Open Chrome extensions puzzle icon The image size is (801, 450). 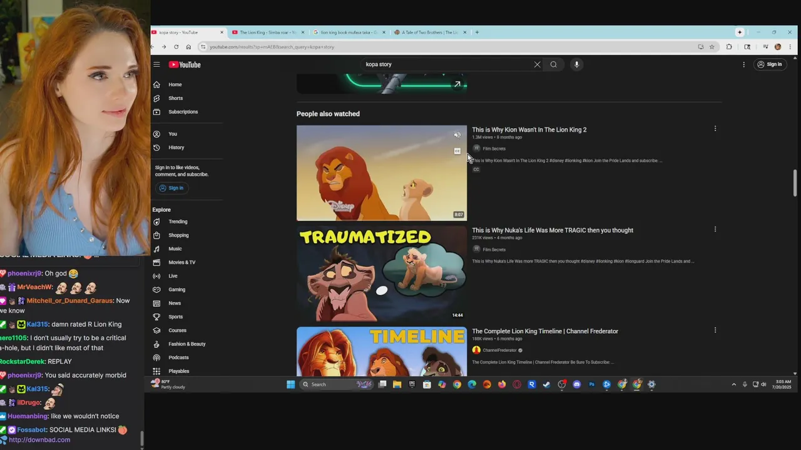tap(729, 47)
